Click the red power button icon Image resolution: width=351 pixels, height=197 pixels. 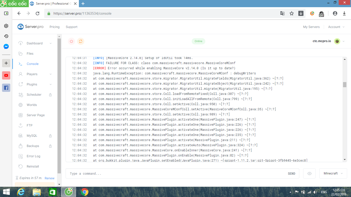(x=71, y=41)
